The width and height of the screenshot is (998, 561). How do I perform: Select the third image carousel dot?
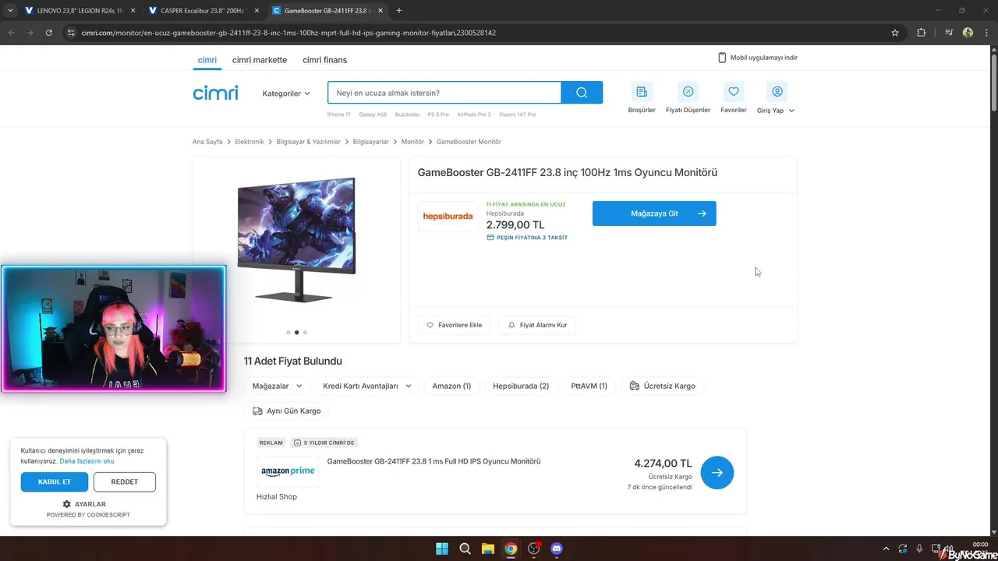[x=305, y=333]
